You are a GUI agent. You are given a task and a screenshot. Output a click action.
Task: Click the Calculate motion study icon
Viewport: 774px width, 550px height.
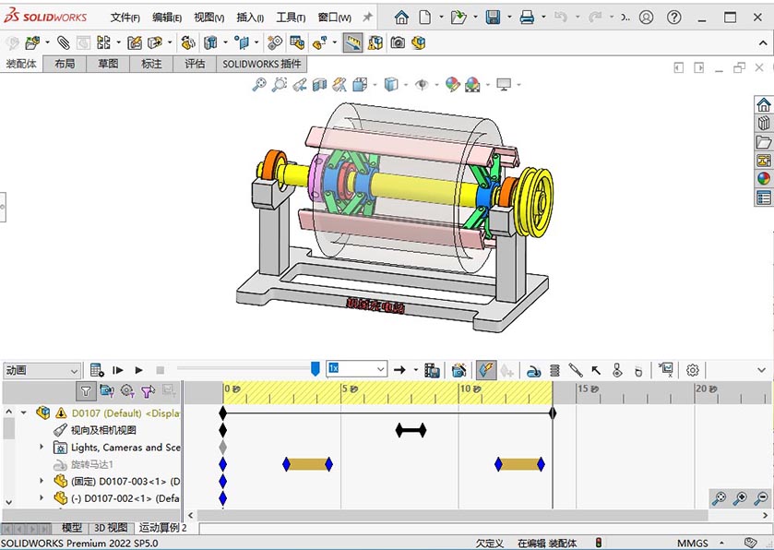point(97,370)
